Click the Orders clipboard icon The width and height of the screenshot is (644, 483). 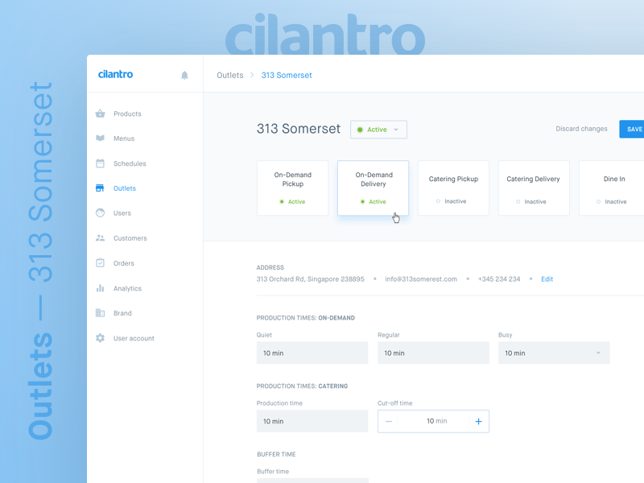coord(100,263)
